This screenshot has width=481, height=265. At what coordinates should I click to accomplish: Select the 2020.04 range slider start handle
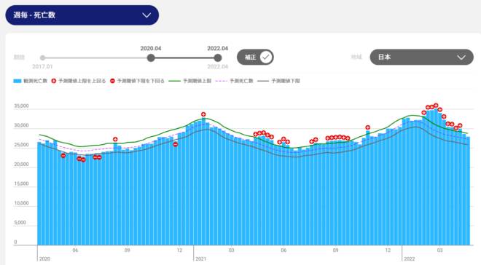[x=151, y=58]
